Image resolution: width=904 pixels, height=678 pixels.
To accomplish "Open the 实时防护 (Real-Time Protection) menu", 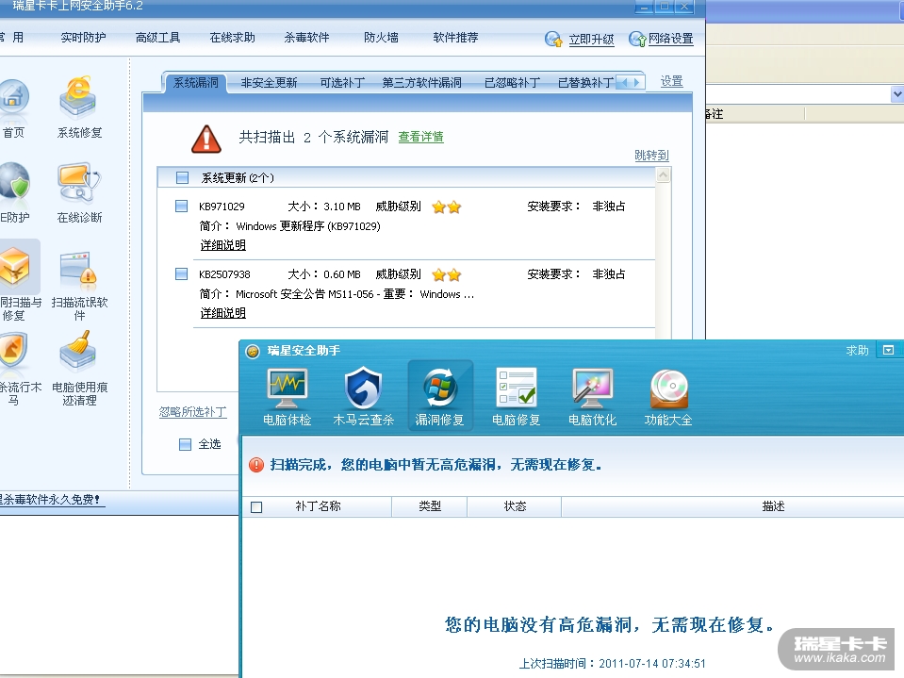I will point(83,38).
